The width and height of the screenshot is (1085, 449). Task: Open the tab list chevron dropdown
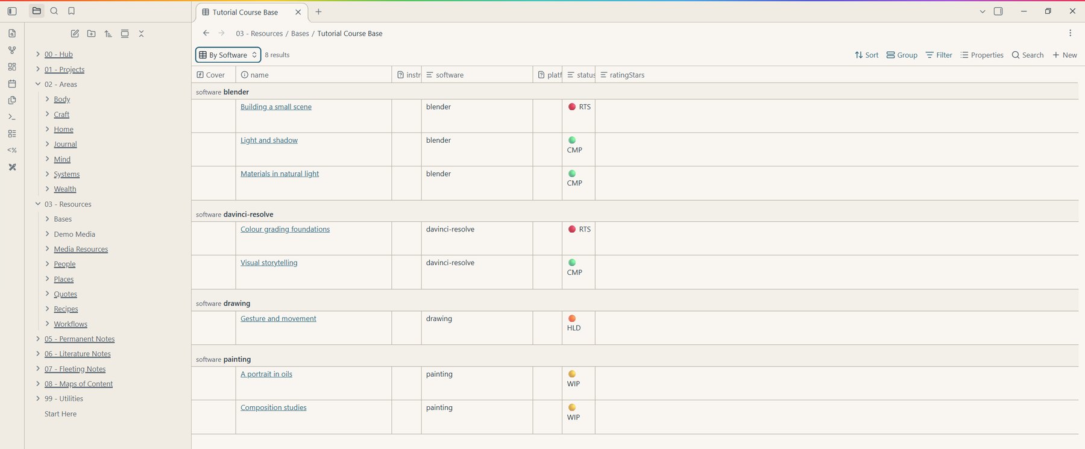point(983,11)
